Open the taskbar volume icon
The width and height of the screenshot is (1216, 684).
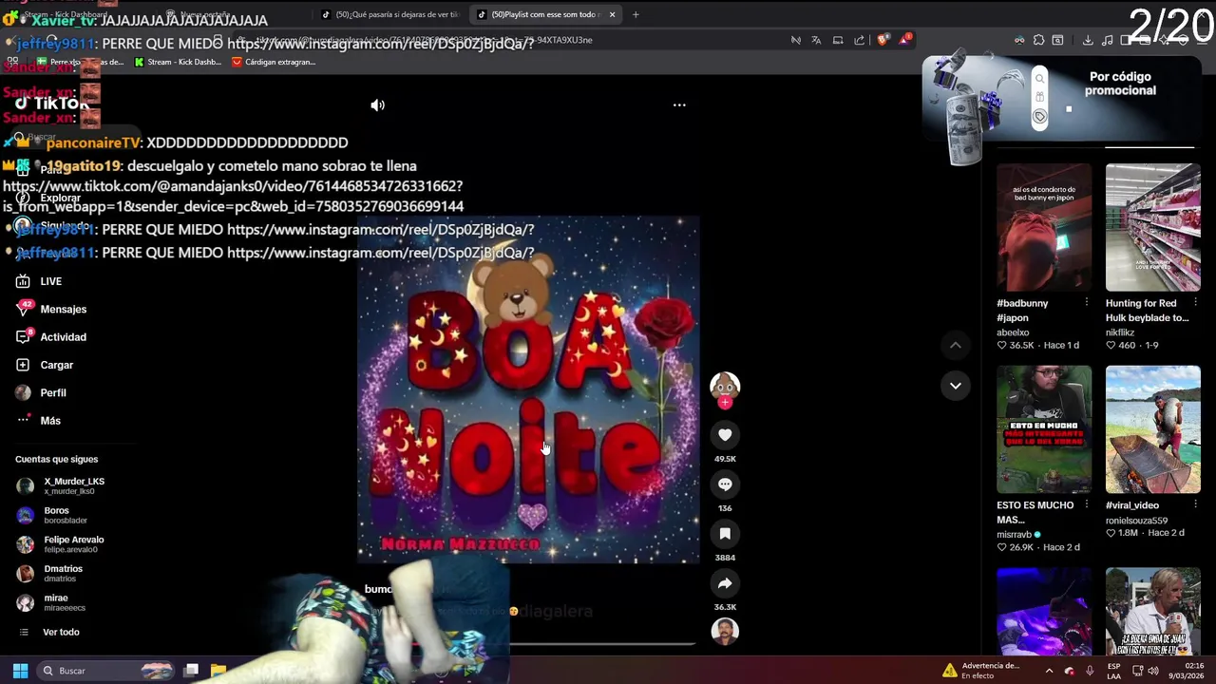coord(1153,671)
